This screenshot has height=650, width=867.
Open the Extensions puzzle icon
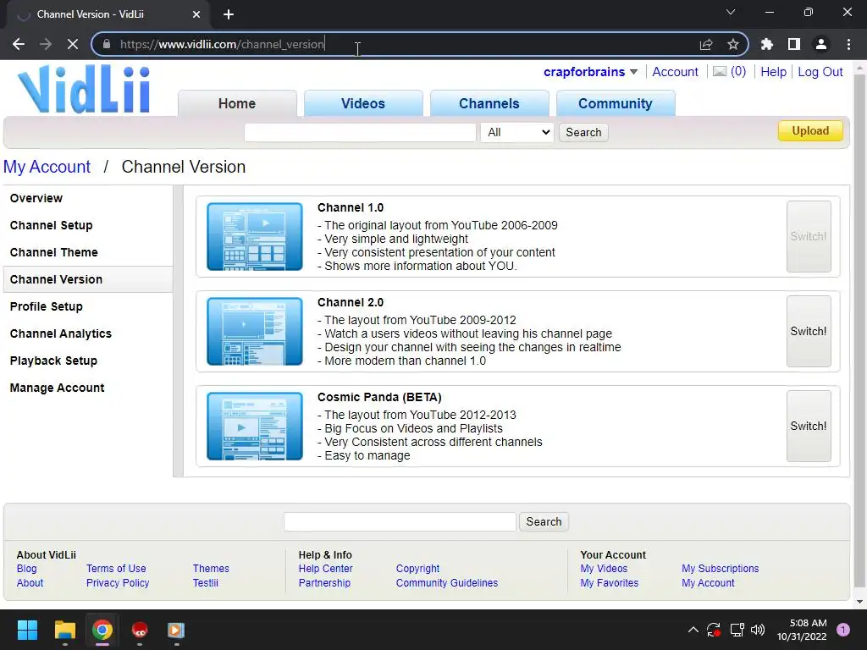tap(767, 44)
